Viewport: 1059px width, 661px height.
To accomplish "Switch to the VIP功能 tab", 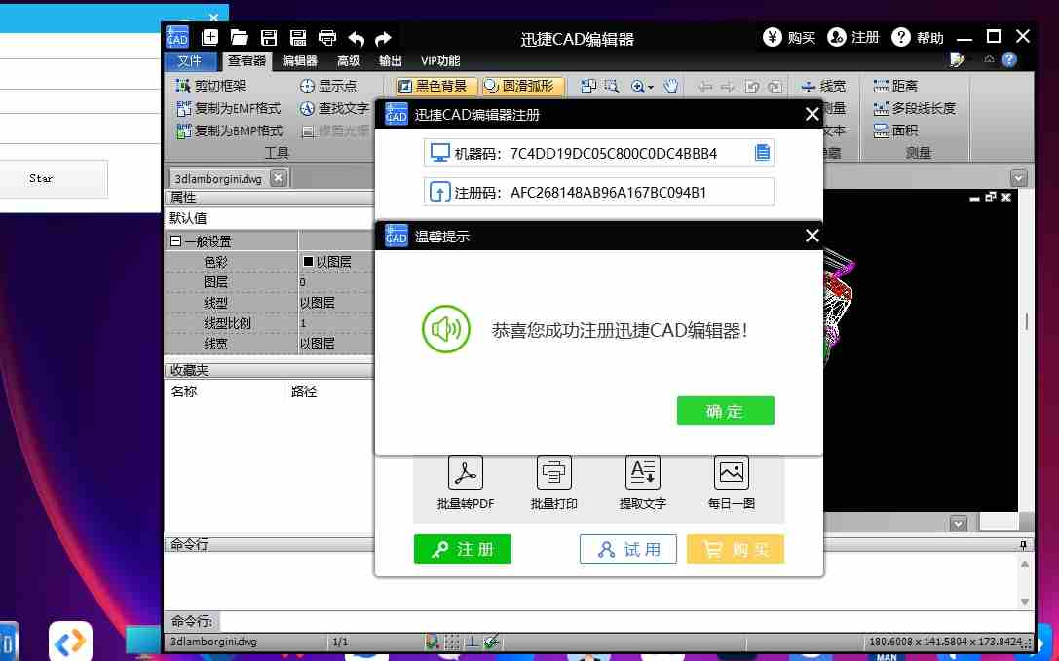I will click(440, 61).
